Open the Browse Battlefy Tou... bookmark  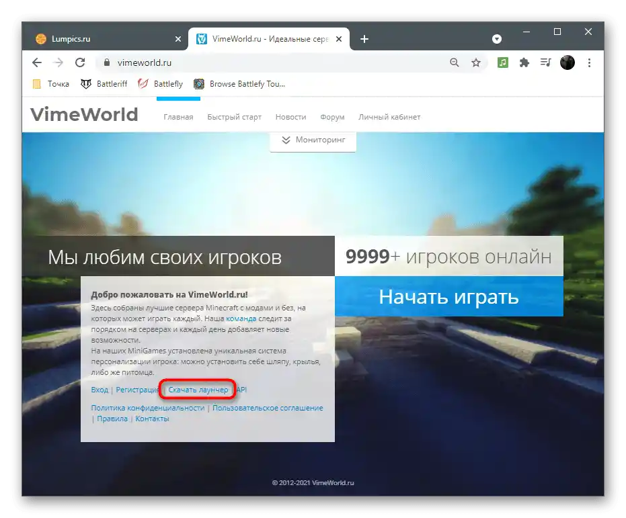(239, 84)
